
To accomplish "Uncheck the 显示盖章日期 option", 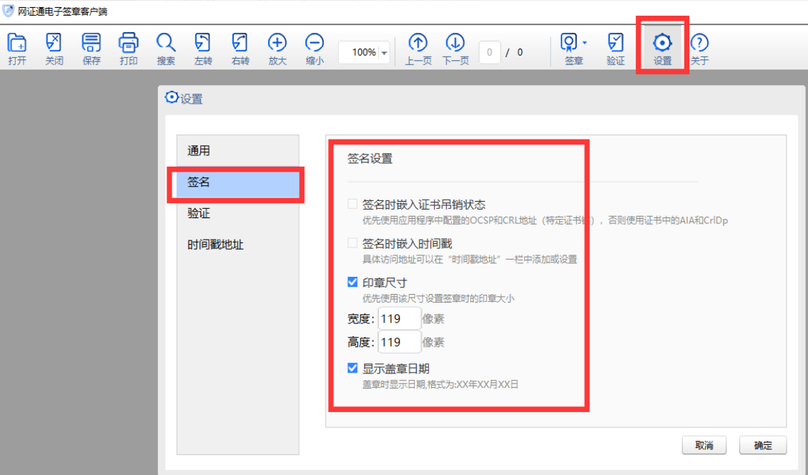I will [x=352, y=368].
